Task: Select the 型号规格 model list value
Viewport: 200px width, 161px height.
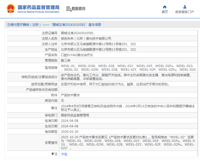Action: [x=128, y=68]
